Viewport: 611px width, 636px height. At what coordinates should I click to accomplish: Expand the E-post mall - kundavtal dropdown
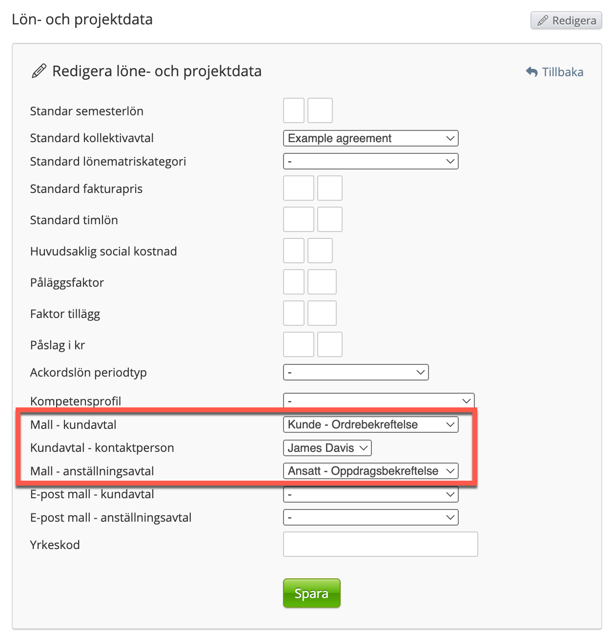click(x=370, y=494)
